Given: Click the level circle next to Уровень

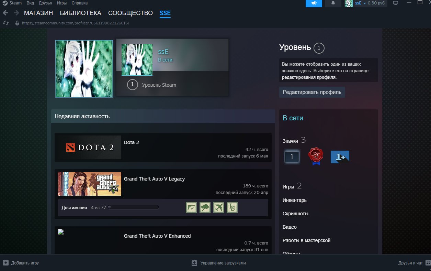Looking at the screenshot, I should [x=319, y=48].
